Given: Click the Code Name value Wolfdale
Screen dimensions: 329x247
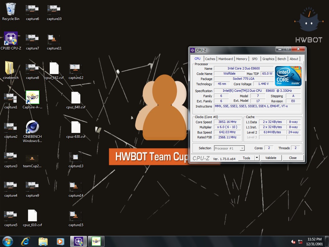Looking at the screenshot, I should [229, 73].
